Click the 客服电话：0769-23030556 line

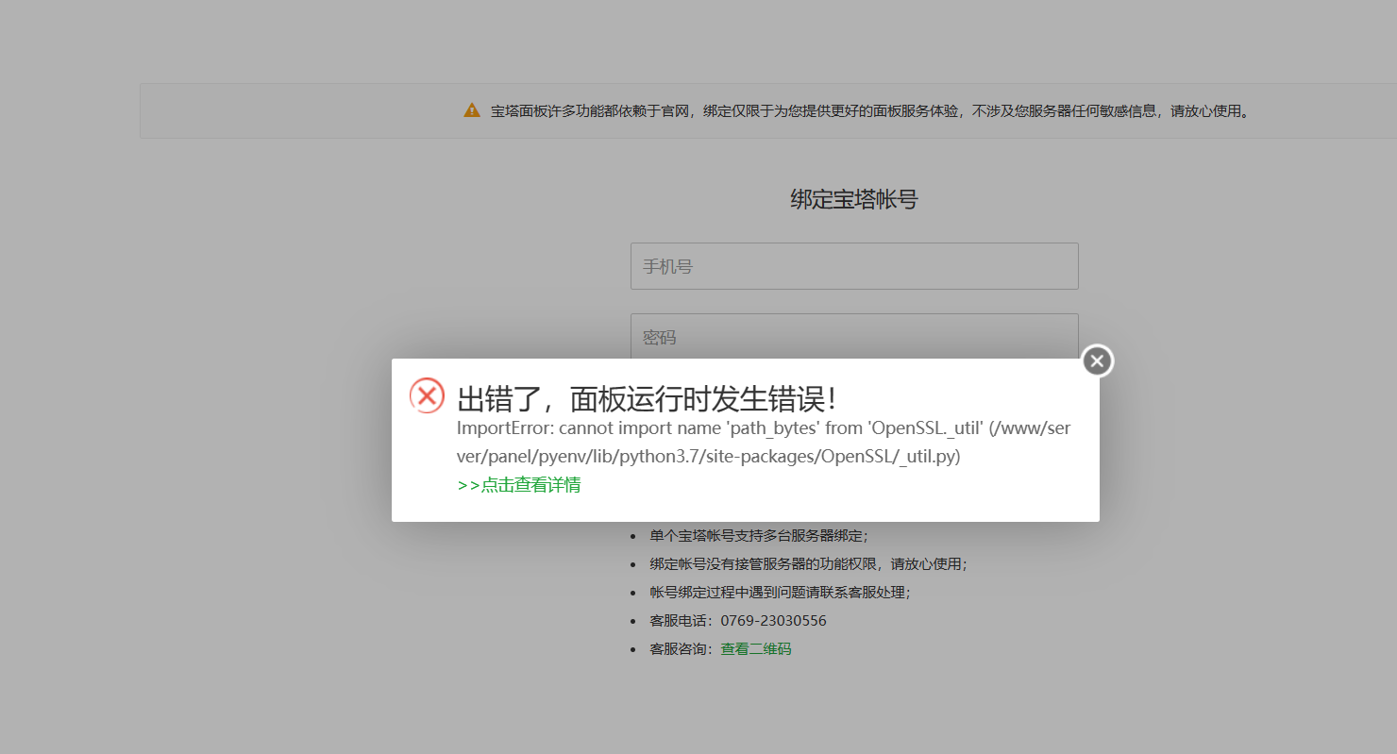pos(738,621)
